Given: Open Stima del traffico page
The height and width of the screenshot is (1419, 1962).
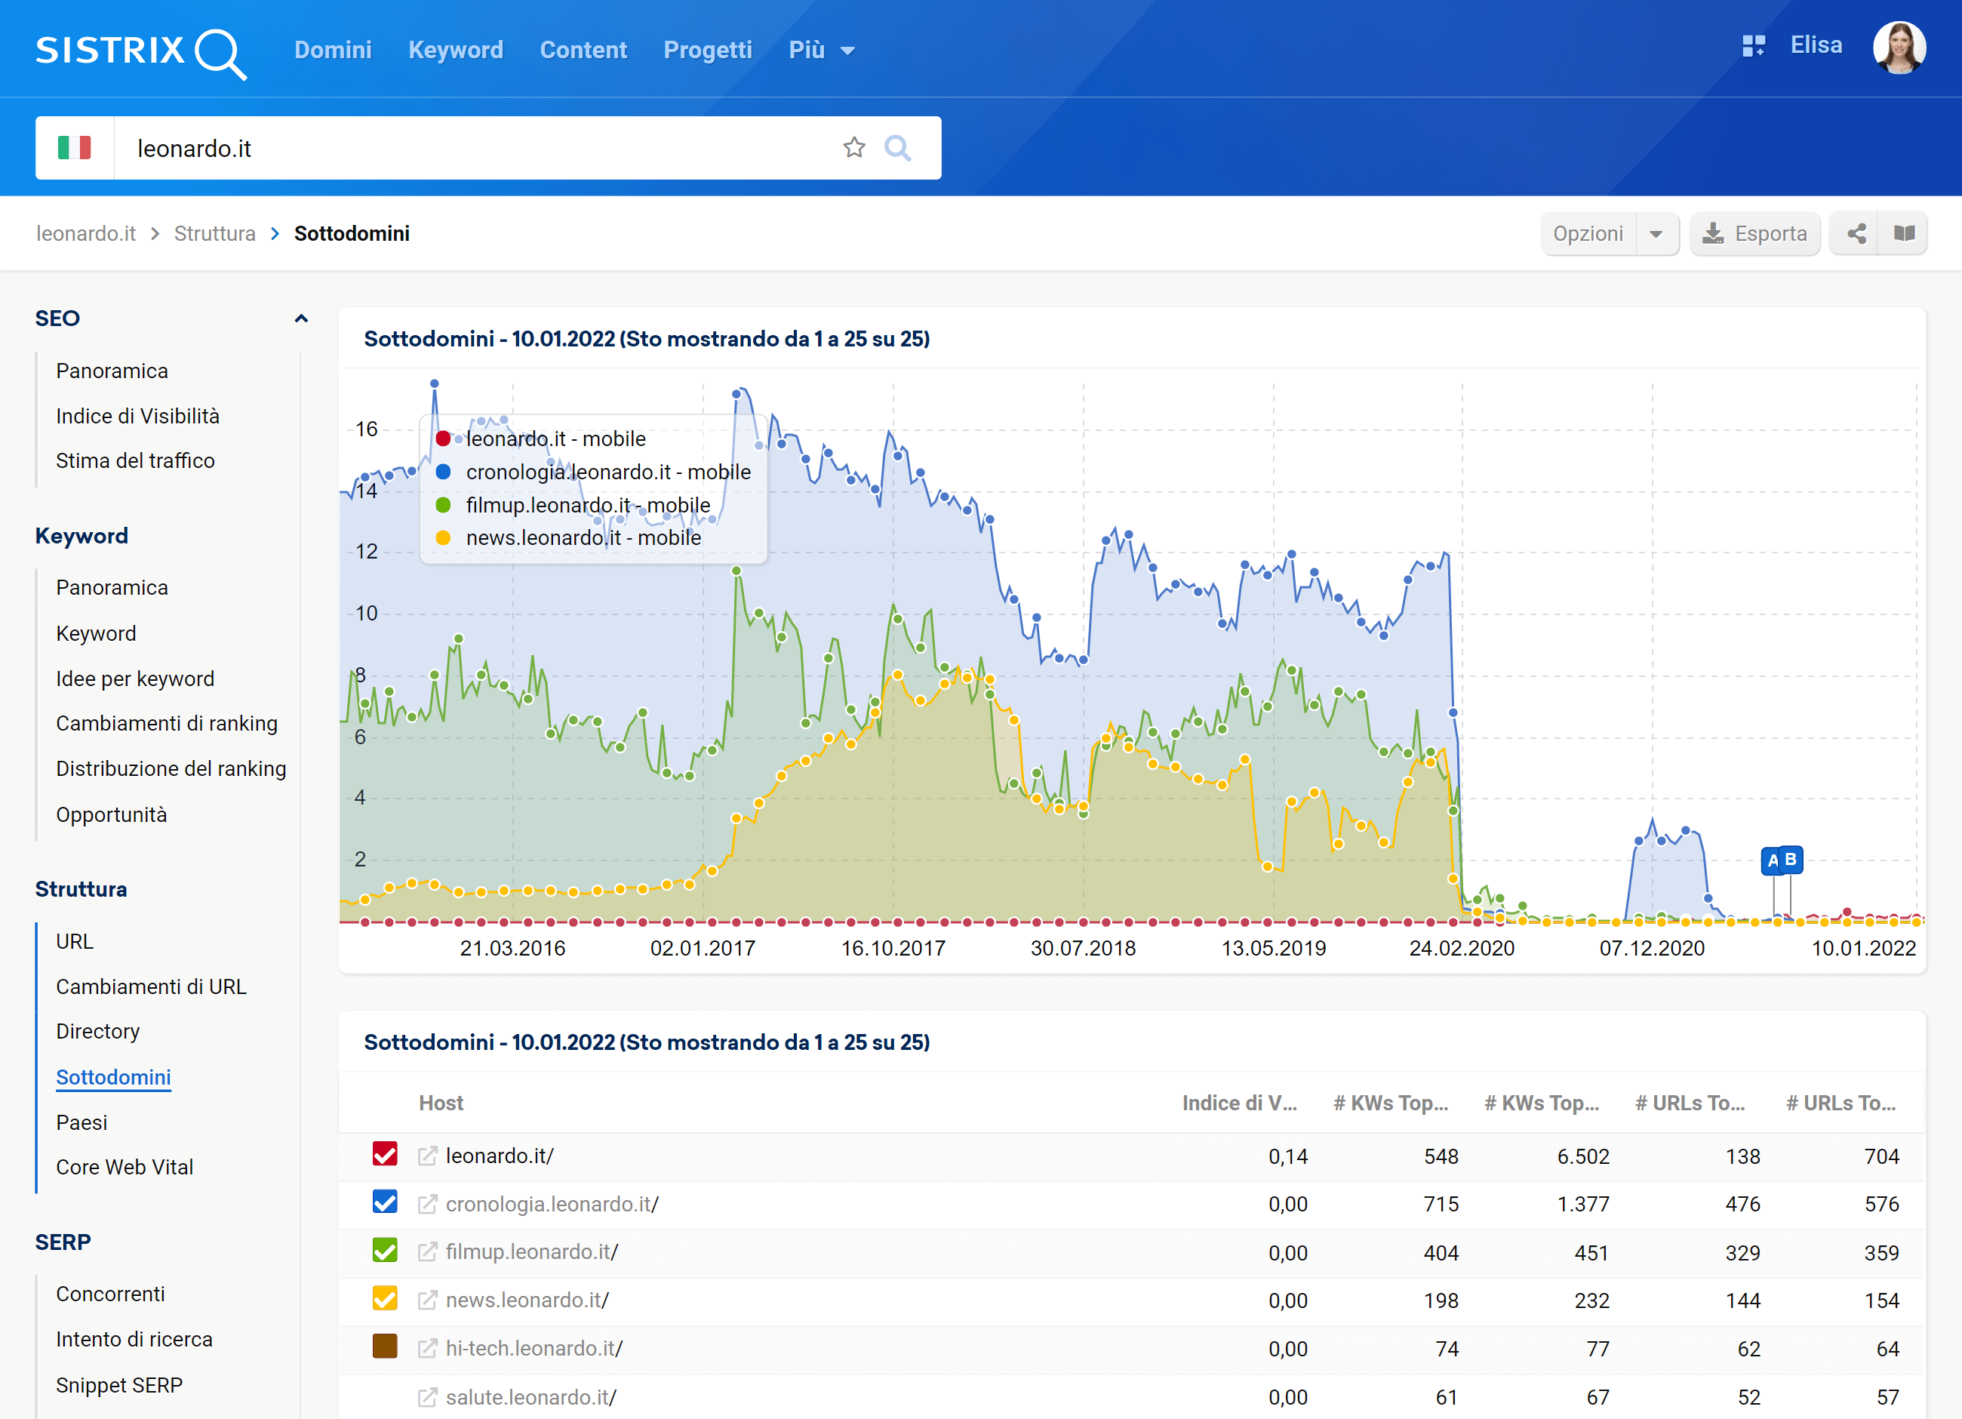Looking at the screenshot, I should 136,461.
